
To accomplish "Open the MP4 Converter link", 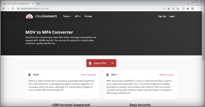I will [167, 75].
